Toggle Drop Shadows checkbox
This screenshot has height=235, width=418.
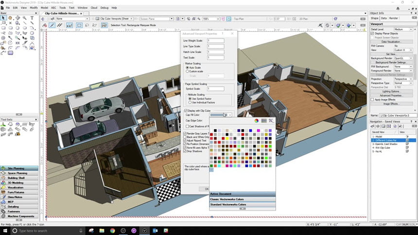coord(185,151)
